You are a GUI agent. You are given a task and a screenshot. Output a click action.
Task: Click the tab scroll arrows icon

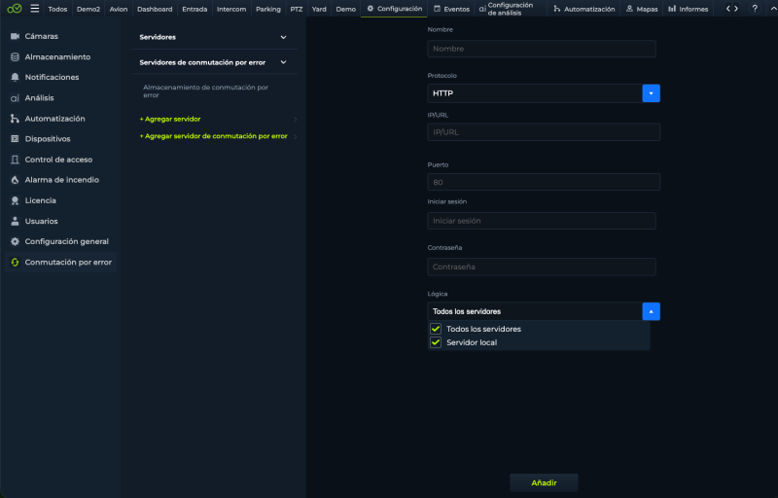(x=732, y=9)
